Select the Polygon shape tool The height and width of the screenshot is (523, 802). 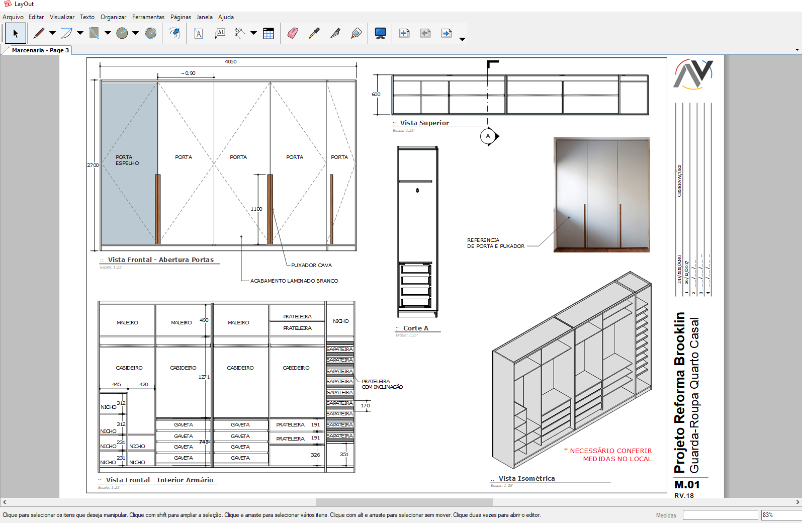coord(151,33)
